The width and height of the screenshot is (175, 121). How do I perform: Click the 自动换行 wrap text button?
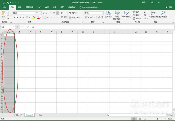tap(74, 13)
